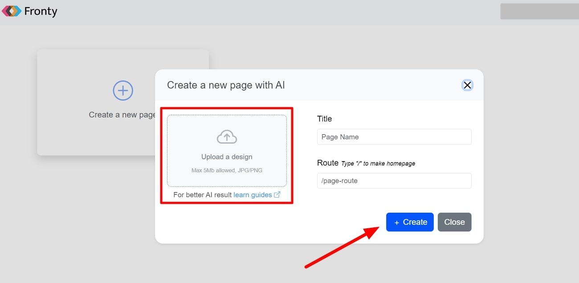This screenshot has height=283, width=579.
Task: Open the external link icon beside learn guides
Action: (277, 194)
